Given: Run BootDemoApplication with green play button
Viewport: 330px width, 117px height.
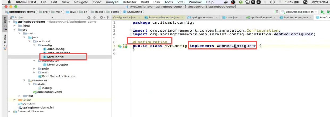Looking at the screenshot, I should (x=322, y=12).
